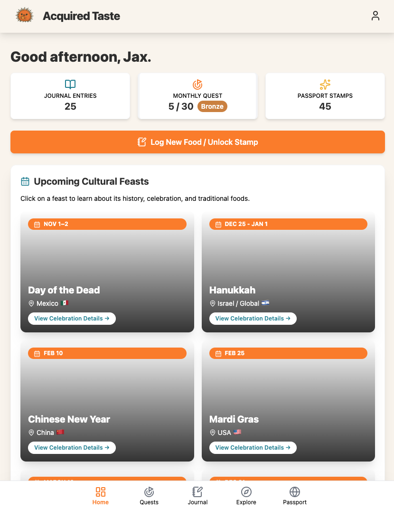Open the DEC 25 - JAN 1 badge
This screenshot has width=394, height=509.
click(x=288, y=224)
